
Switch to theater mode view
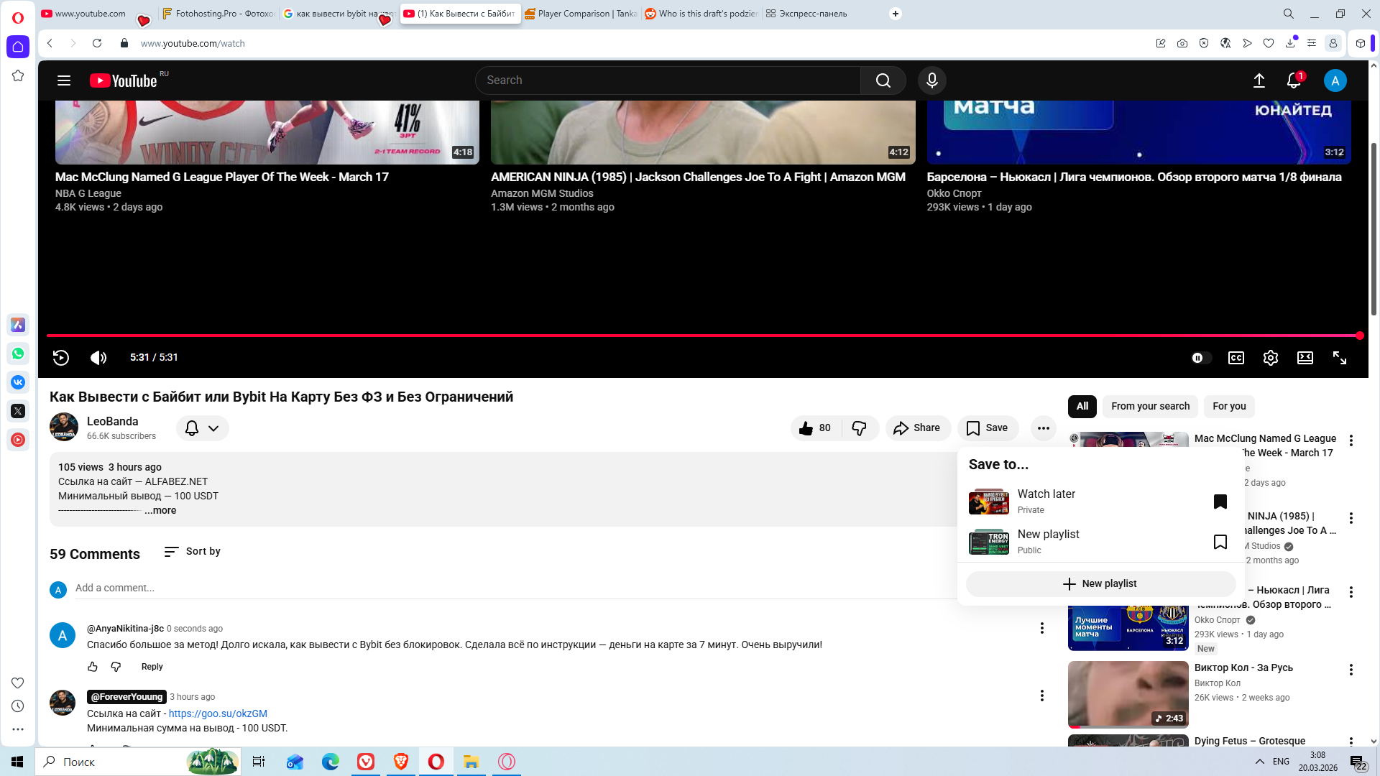(x=1305, y=358)
